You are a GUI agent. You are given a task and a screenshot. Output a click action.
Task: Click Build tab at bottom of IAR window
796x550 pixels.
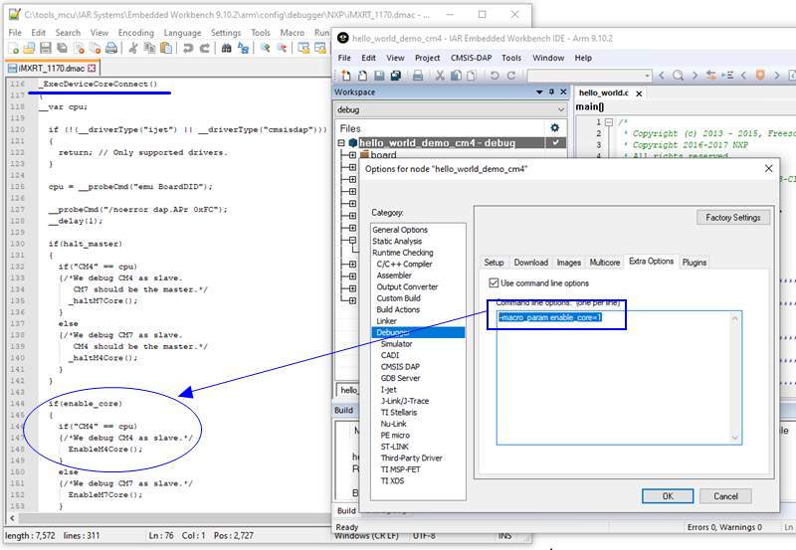[x=346, y=510]
